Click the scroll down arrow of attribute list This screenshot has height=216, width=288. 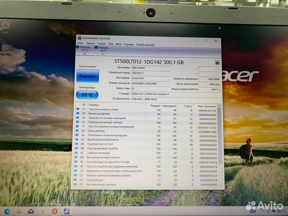point(220,185)
